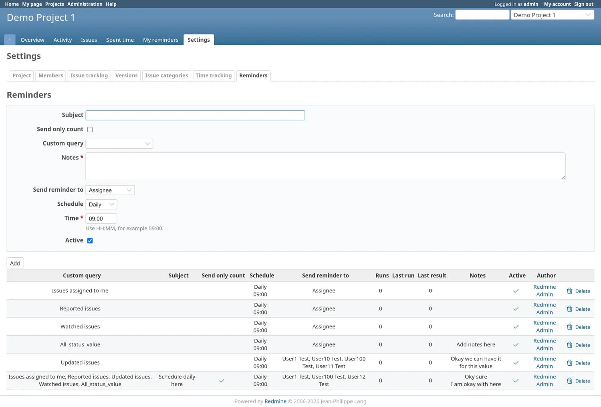Switch to the Time tracking settings tab
The width and height of the screenshot is (601, 407).
(x=214, y=75)
